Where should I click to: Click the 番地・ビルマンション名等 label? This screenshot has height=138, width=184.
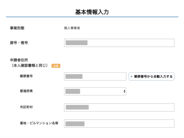39,123
